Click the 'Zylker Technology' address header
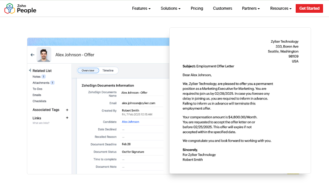Image resolution: width=329 pixels, height=195 pixels. click(285, 42)
